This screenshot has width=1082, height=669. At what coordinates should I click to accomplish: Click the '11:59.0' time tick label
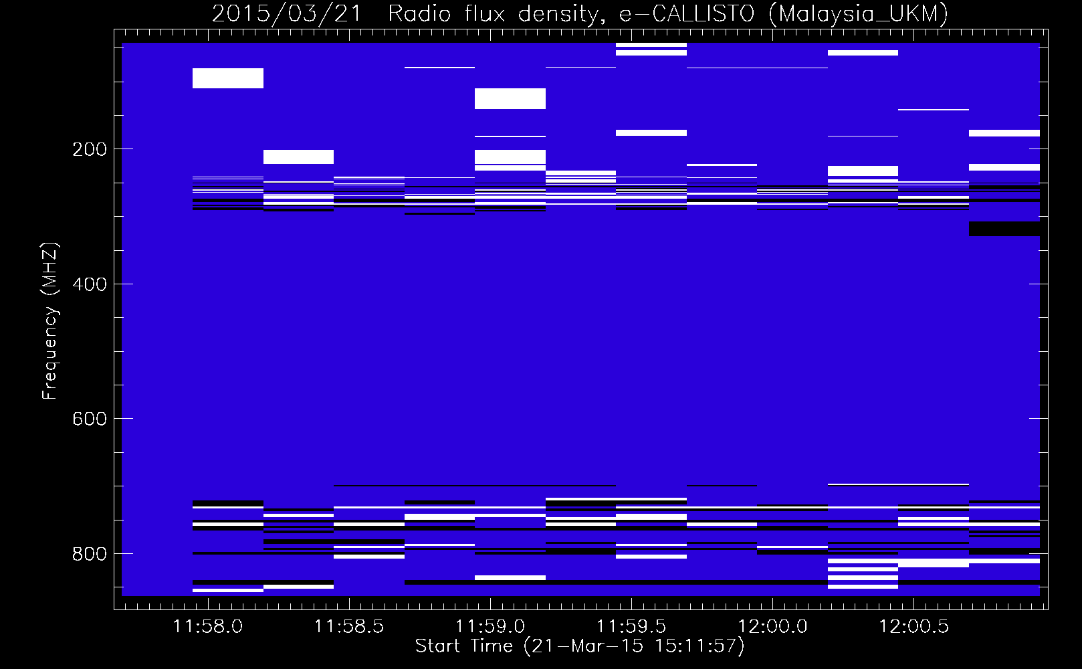point(490,626)
